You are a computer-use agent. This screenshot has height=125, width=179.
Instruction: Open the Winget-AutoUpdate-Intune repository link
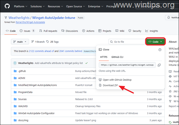click(x=54, y=18)
